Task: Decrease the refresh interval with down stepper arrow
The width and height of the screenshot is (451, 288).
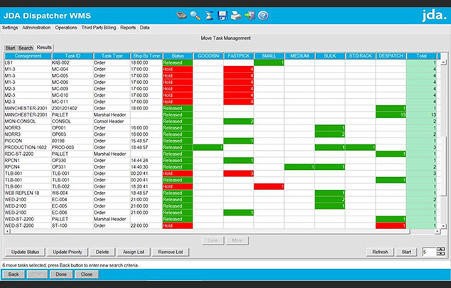Action: click(x=440, y=254)
